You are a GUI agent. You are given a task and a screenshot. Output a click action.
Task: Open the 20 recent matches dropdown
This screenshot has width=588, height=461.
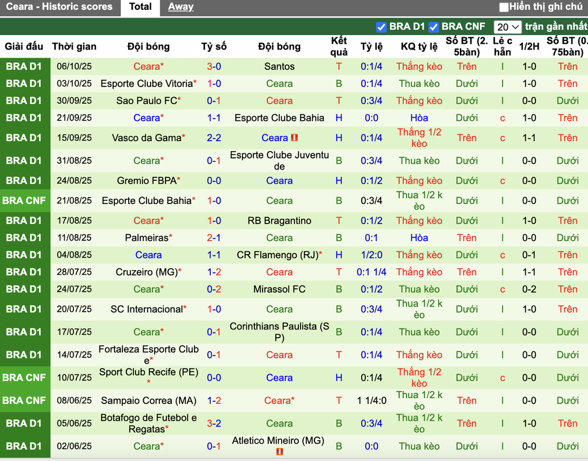tap(507, 27)
